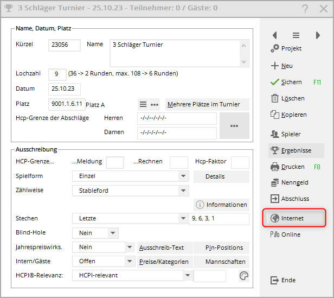Image resolution: width=334 pixels, height=298 pixels.
Task: Expand the Zählweise Stableford dropdown
Action: 183,191
